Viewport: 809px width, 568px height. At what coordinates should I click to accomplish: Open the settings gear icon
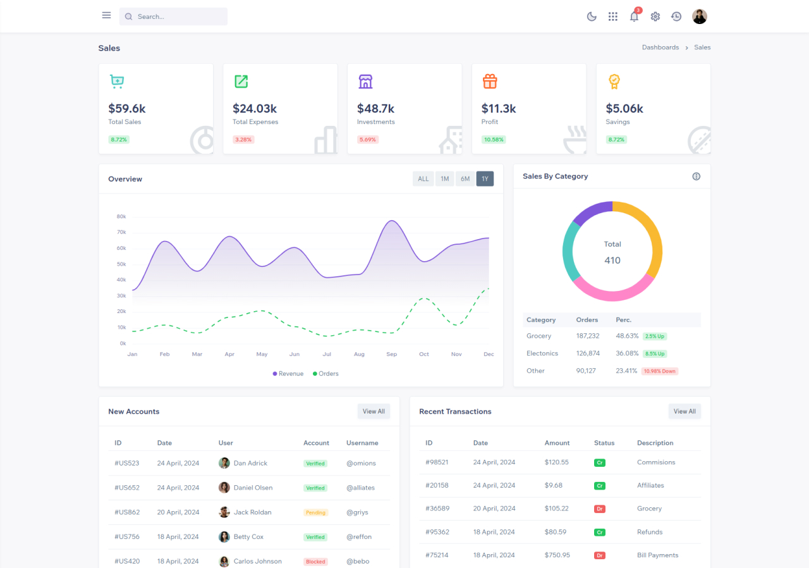click(x=655, y=16)
